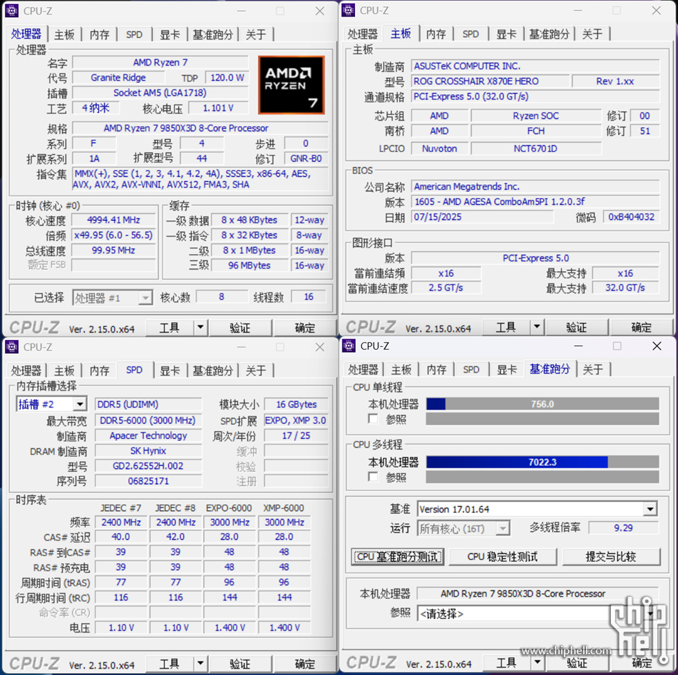Click the CPU 稳定性测试 button
This screenshot has width=678, height=675.
tap(504, 556)
